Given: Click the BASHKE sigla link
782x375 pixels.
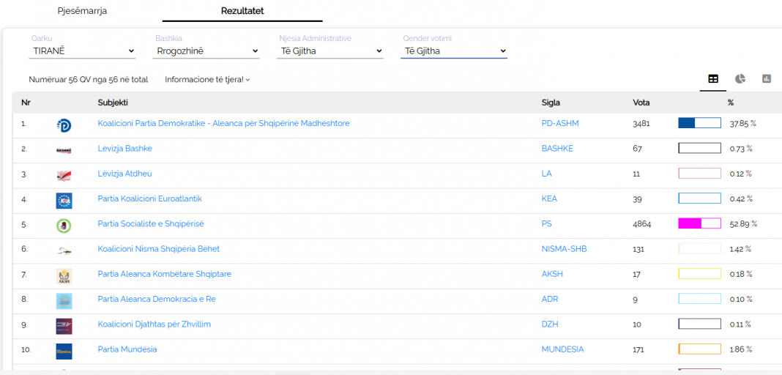Looking at the screenshot, I should coord(557,149).
